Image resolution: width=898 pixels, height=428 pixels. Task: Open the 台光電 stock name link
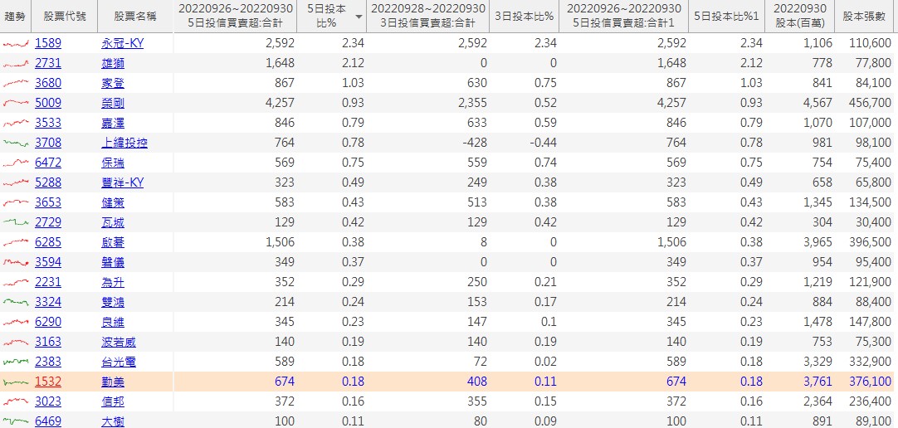point(118,362)
